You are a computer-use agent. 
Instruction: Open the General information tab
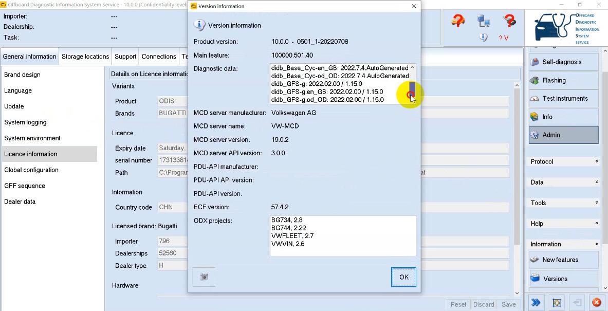(29, 57)
